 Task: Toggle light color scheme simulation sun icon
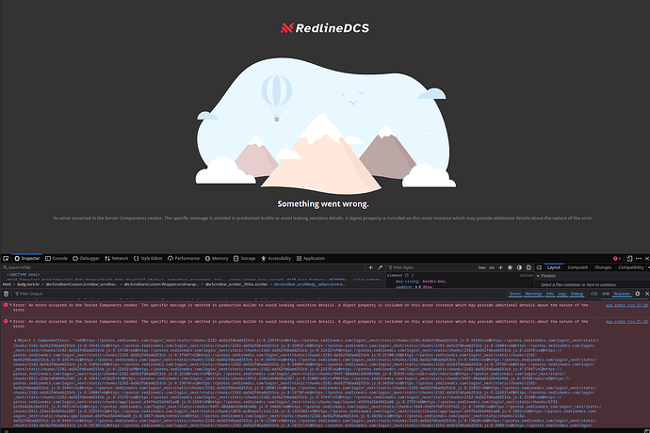pyautogui.click(x=510, y=267)
